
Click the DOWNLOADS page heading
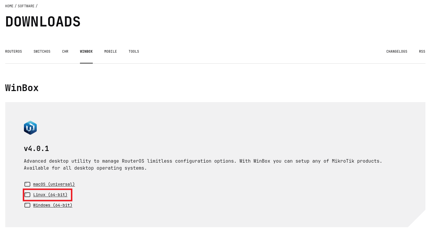(x=43, y=22)
